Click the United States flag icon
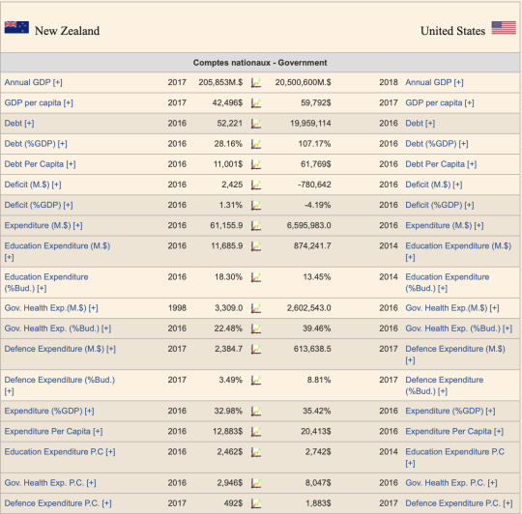Screen dimensions: 522x514 tap(504, 28)
